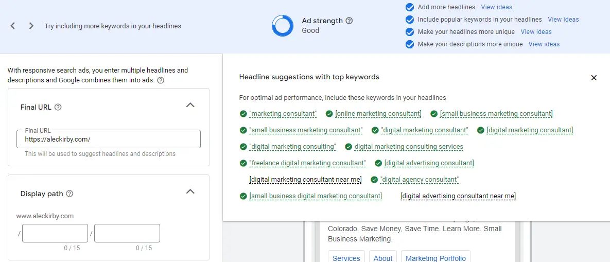Select keyword [small business digital marketing consultant]
This screenshot has height=262, width=610.
pyautogui.click(x=316, y=196)
